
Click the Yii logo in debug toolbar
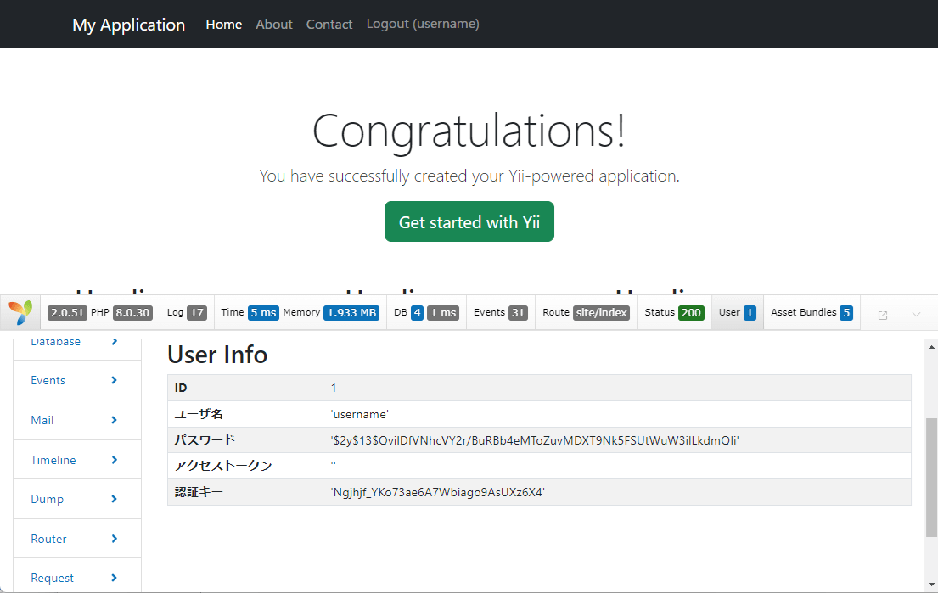(x=20, y=312)
